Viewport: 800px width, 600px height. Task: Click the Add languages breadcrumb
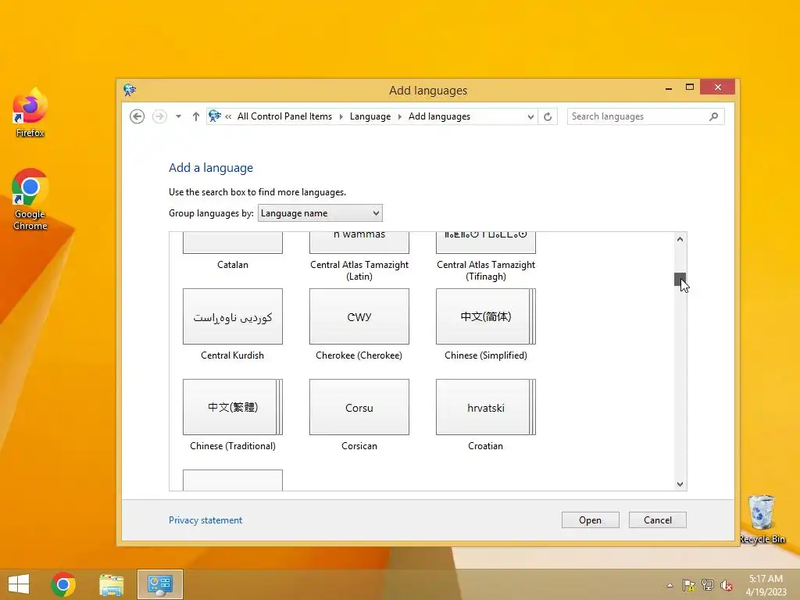coord(439,116)
